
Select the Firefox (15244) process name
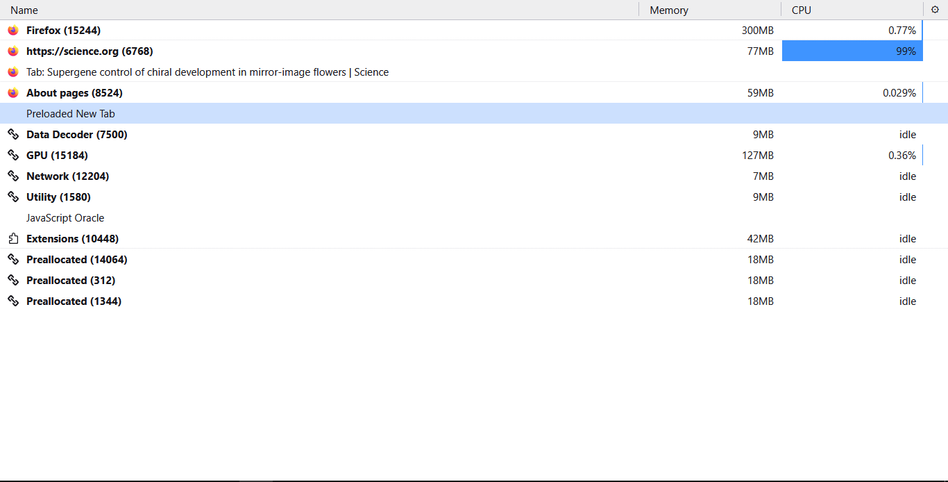tap(63, 31)
